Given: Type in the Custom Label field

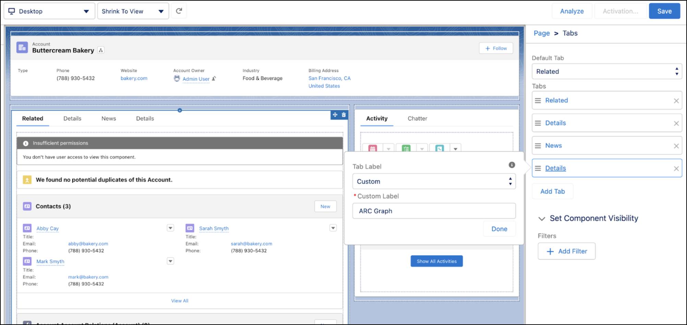Looking at the screenshot, I should [x=434, y=211].
